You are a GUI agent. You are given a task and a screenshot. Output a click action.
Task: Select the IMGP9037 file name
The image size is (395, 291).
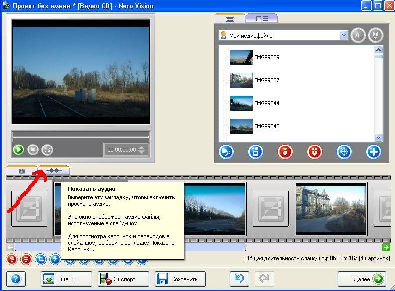267,80
